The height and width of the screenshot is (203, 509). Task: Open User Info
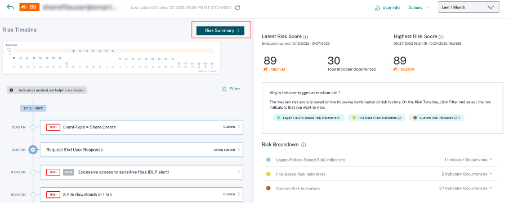[387, 7]
